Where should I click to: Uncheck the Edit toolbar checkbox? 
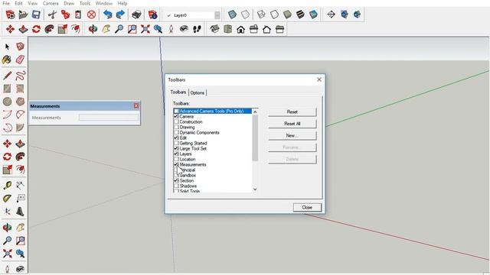(176, 137)
